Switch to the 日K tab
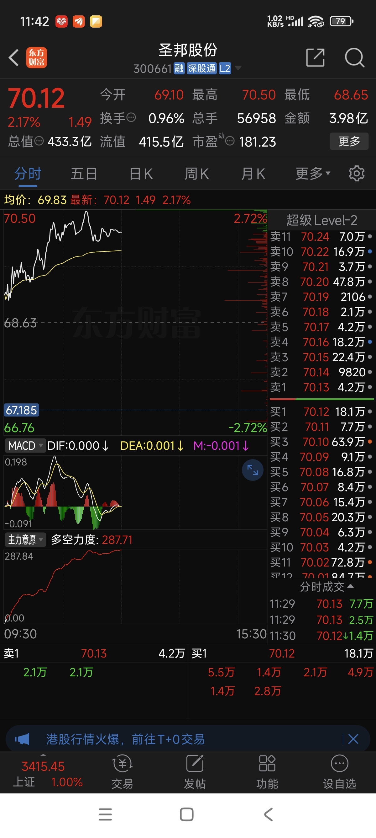 point(141,174)
